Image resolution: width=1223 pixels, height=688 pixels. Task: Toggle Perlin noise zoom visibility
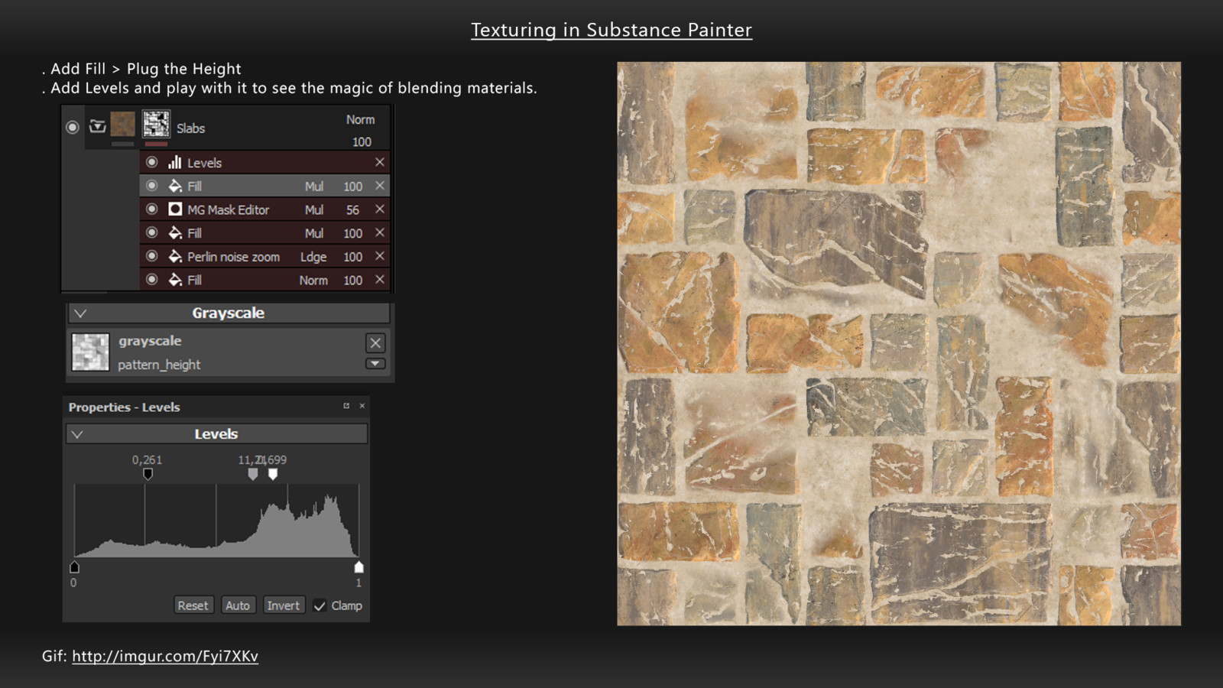[151, 256]
